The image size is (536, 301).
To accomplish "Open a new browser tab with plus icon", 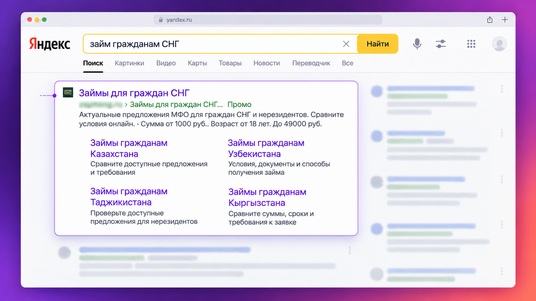I will point(505,20).
